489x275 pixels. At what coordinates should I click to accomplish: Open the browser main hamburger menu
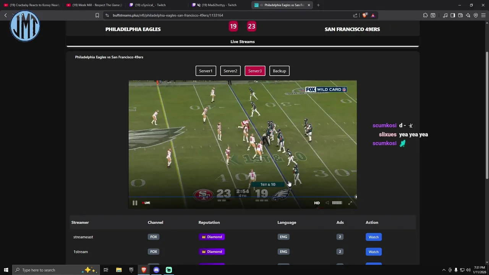tap(483, 15)
